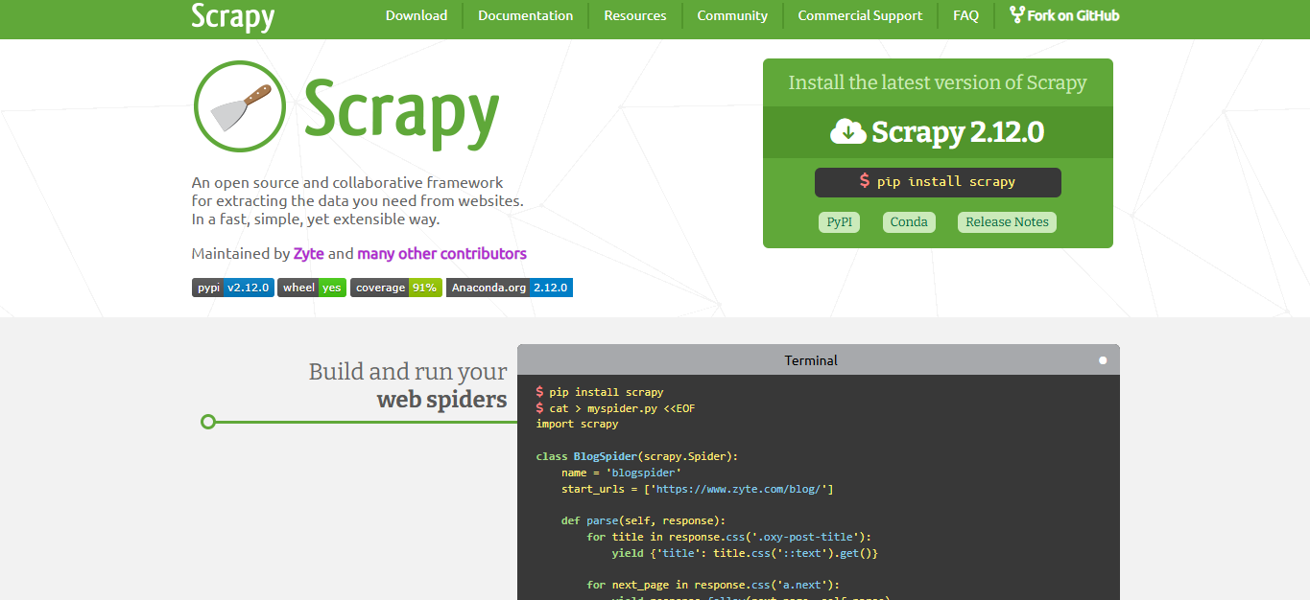Click the Fork on GitHub text
Screen dimensions: 1310x600
1073,15
